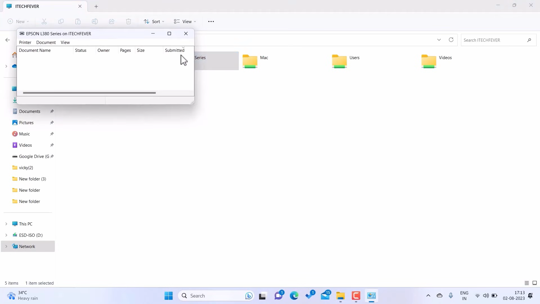This screenshot has height=304, width=540.
Task: Click the Size column header
Action: 149,50
